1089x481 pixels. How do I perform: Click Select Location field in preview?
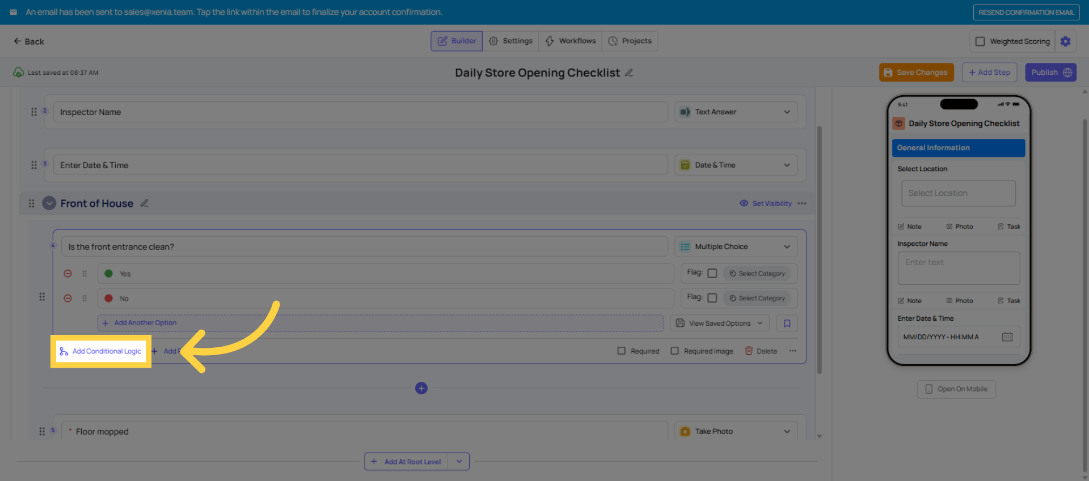[x=959, y=193]
